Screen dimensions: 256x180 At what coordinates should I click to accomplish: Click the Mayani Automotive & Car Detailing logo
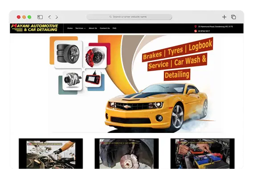(35, 28)
